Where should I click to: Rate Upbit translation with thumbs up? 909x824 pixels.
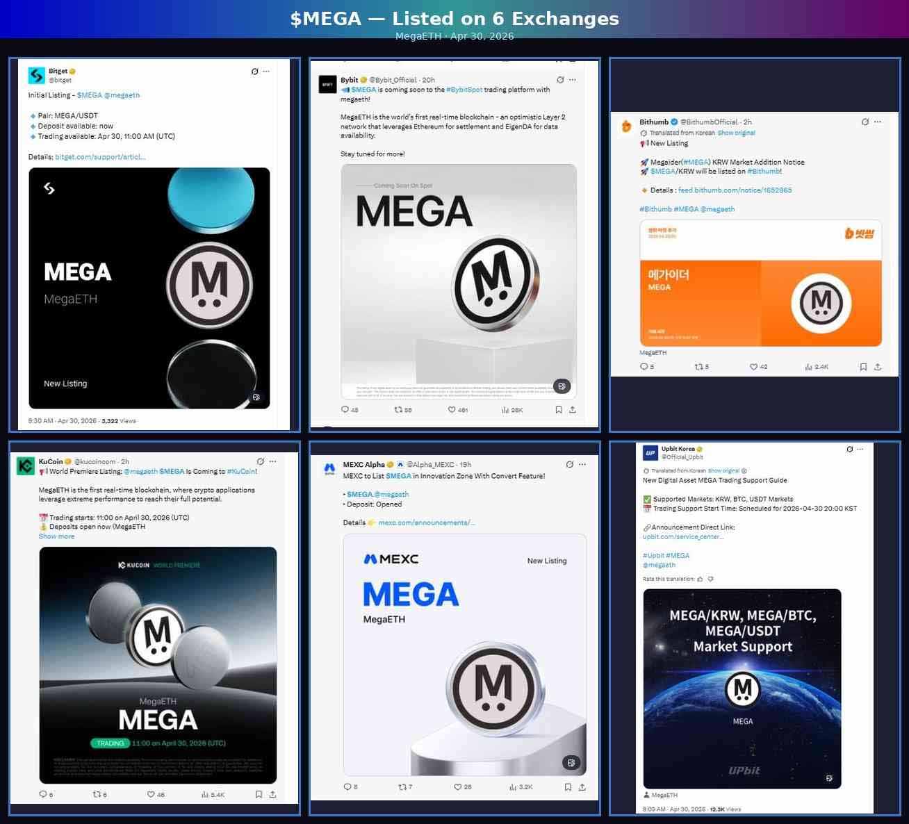coord(700,579)
